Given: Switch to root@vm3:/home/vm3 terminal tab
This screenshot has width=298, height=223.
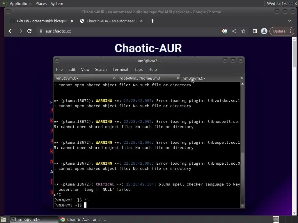Looking at the screenshot, I should (149, 78).
